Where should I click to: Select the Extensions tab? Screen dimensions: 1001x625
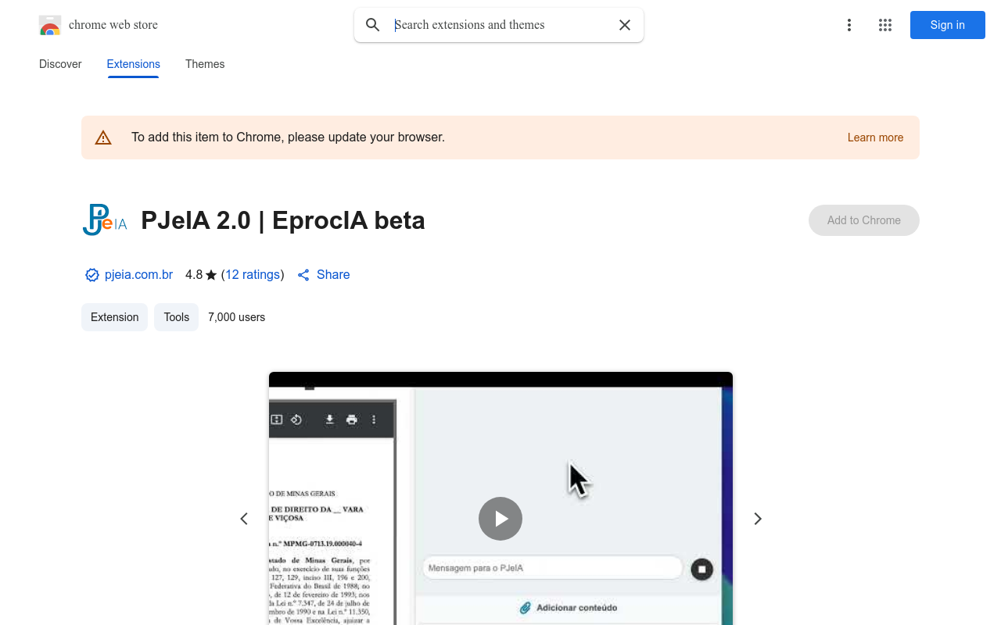[134, 64]
